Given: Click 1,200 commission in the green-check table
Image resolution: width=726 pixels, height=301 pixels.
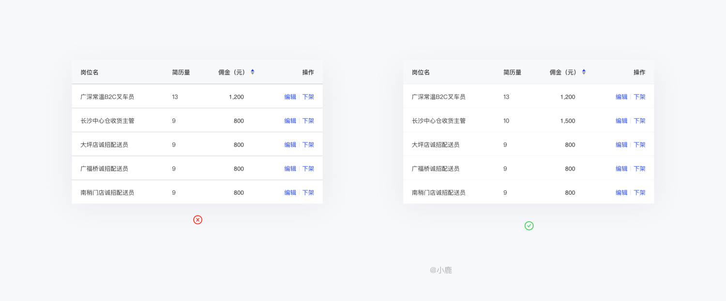Looking at the screenshot, I should point(568,97).
